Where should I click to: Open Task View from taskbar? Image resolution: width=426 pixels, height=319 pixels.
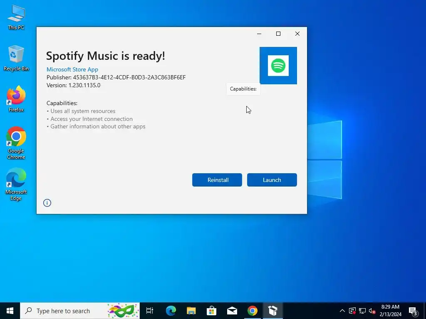[150, 311]
